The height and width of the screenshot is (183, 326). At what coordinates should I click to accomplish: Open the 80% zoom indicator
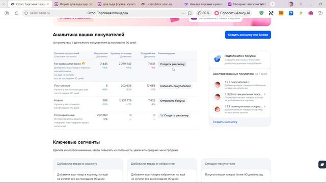pyautogui.click(x=203, y=13)
